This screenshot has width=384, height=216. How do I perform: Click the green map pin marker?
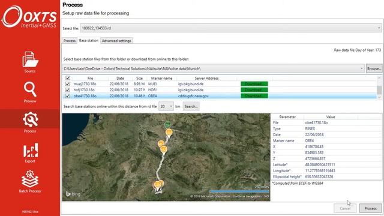click(167, 125)
